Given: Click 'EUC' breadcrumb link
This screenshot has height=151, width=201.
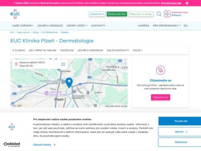Looking at the screenshot, I should coord(12,32).
